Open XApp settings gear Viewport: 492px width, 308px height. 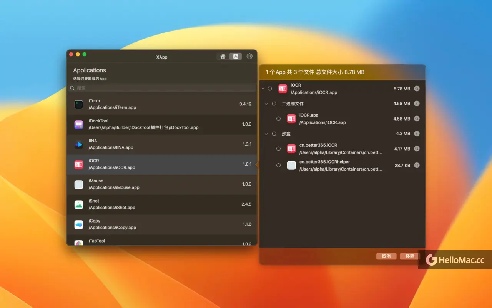pyautogui.click(x=249, y=56)
